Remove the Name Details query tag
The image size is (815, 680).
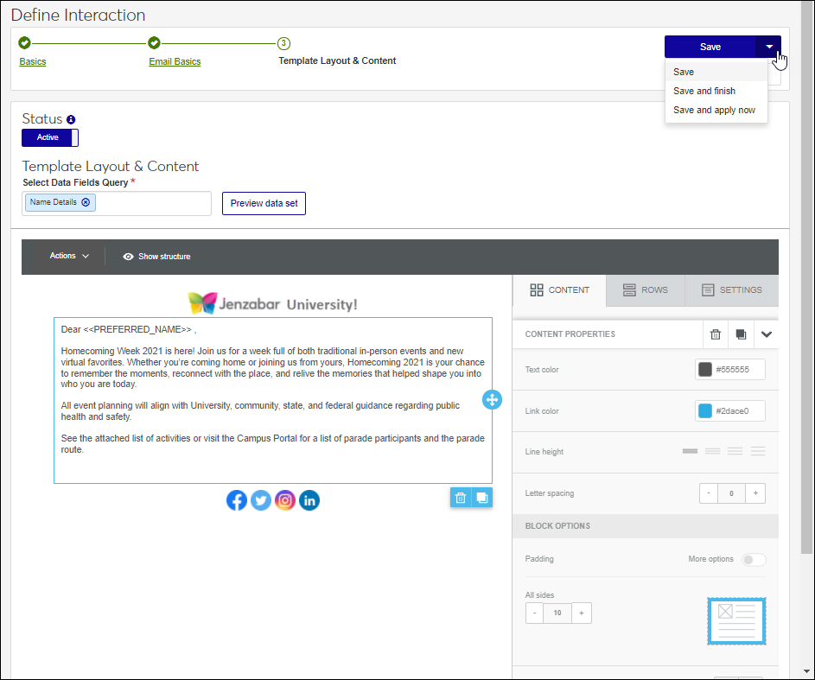(86, 202)
